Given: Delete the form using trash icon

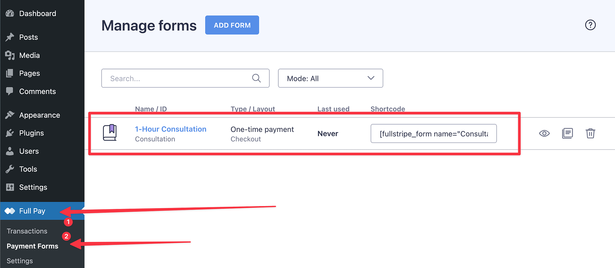Looking at the screenshot, I should tap(590, 134).
